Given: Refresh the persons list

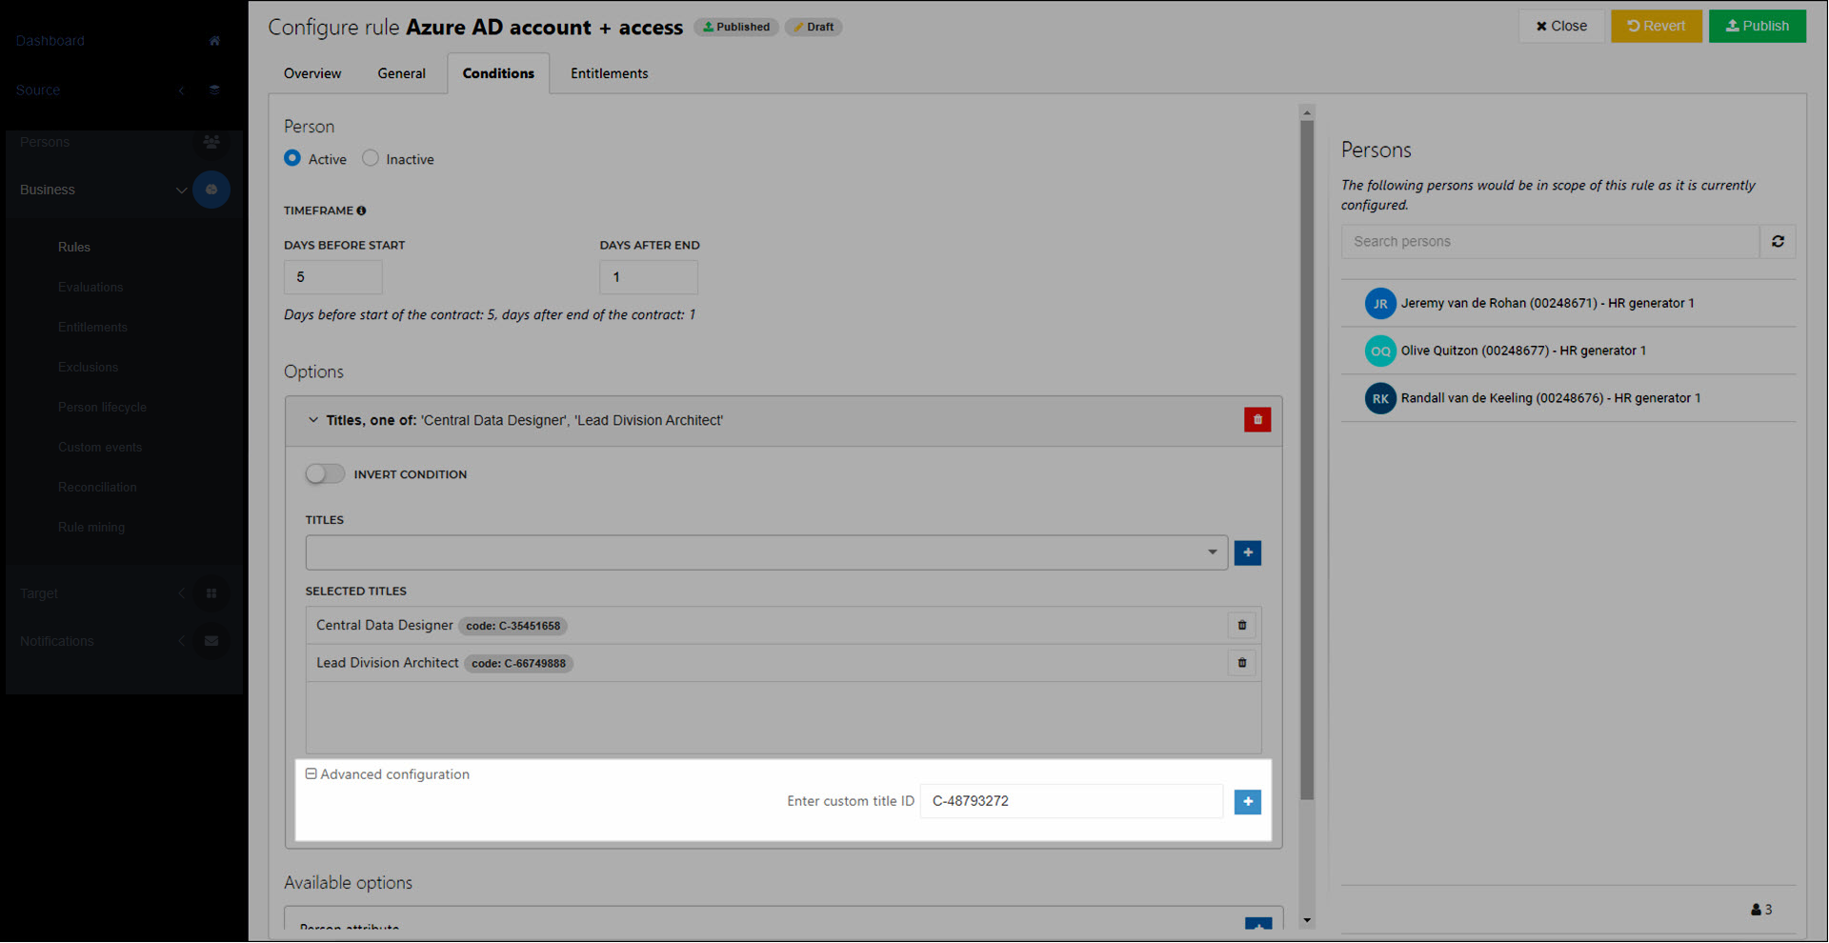Looking at the screenshot, I should tap(1778, 242).
